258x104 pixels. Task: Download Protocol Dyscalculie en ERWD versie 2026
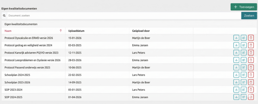pyautogui.click(x=236, y=38)
